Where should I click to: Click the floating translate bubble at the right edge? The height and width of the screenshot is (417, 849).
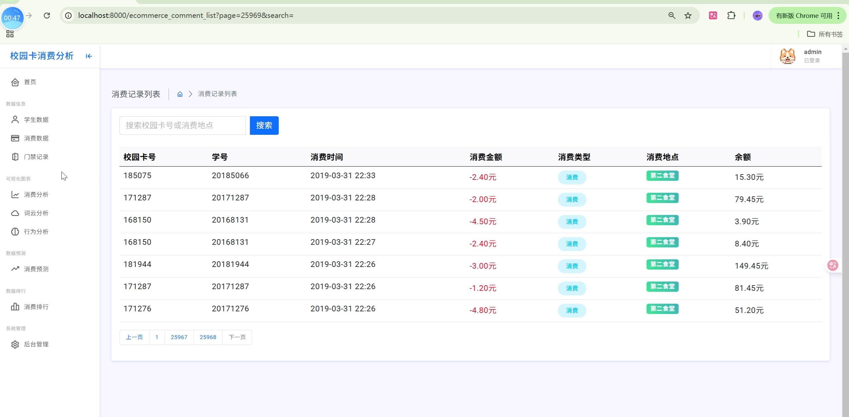coord(833,265)
